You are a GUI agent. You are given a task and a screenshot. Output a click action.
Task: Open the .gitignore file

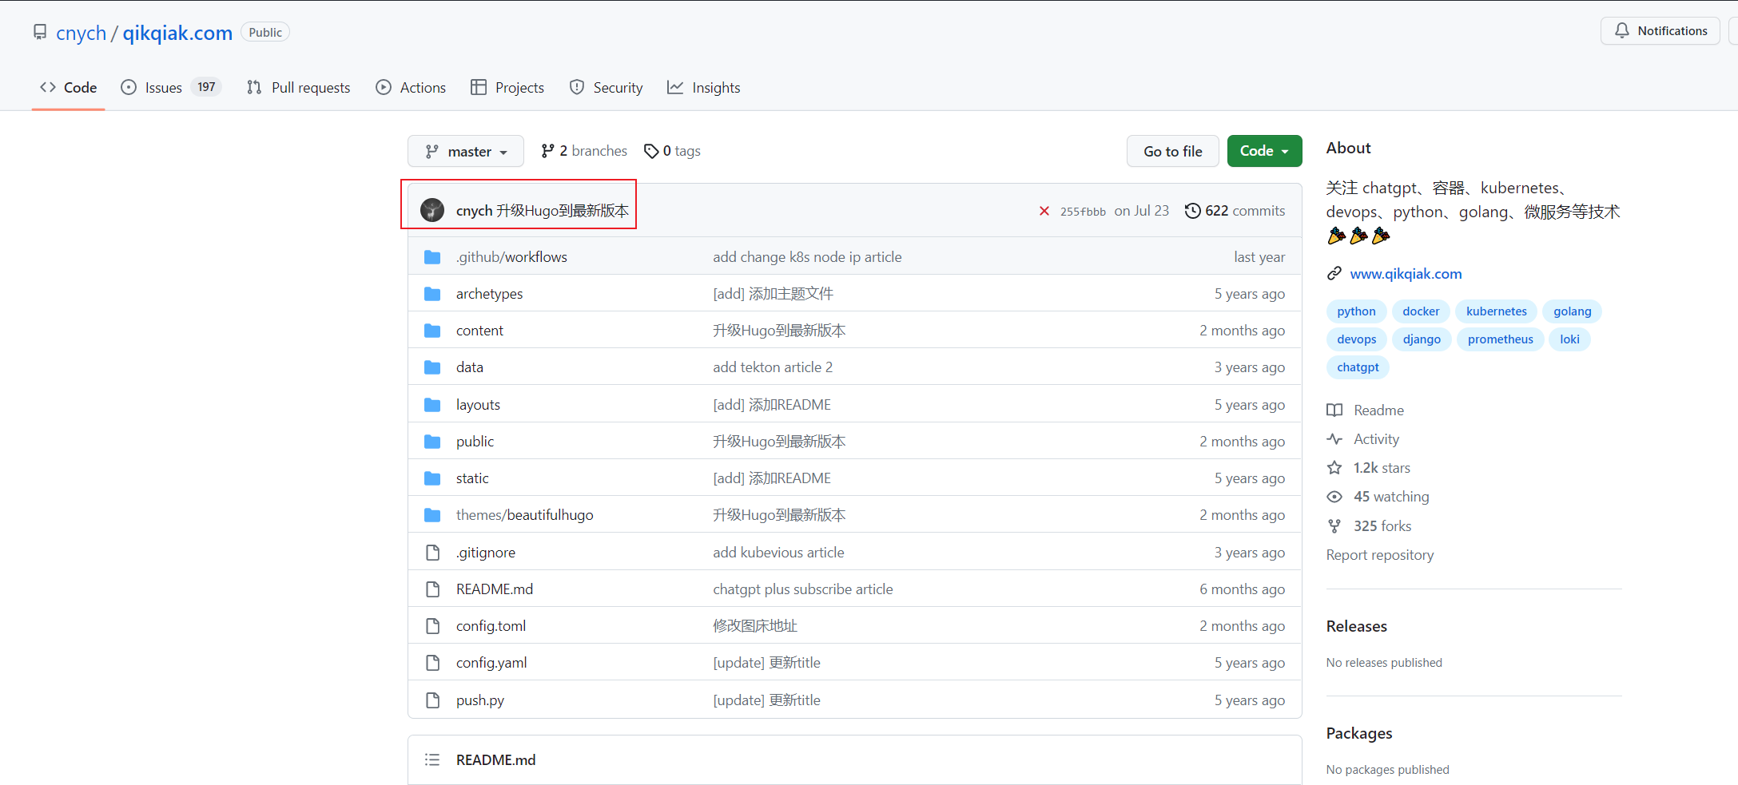coord(486,553)
